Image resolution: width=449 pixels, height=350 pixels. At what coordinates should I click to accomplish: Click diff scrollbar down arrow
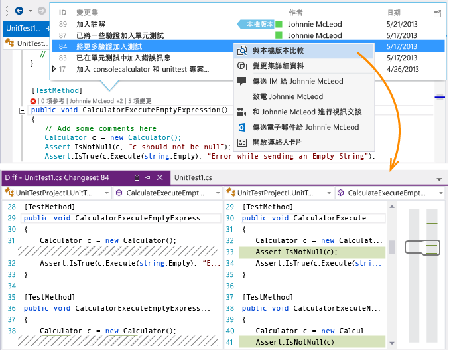392,343
